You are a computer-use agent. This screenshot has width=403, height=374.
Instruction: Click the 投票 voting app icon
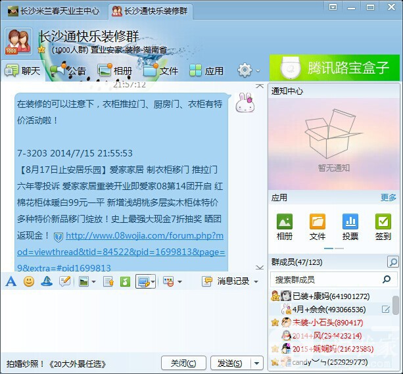pos(350,222)
